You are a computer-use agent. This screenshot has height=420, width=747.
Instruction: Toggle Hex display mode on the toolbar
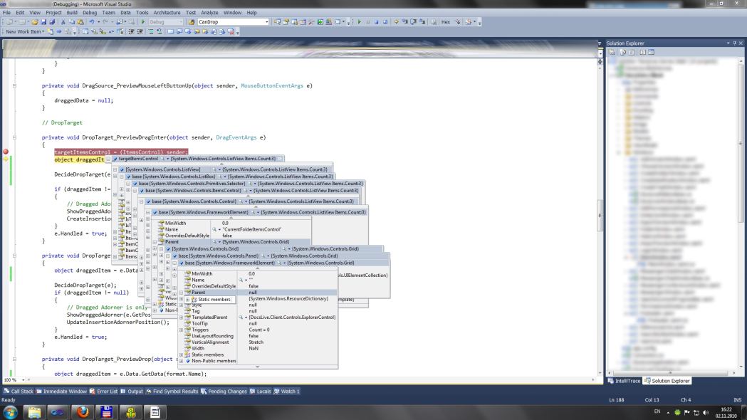point(446,21)
